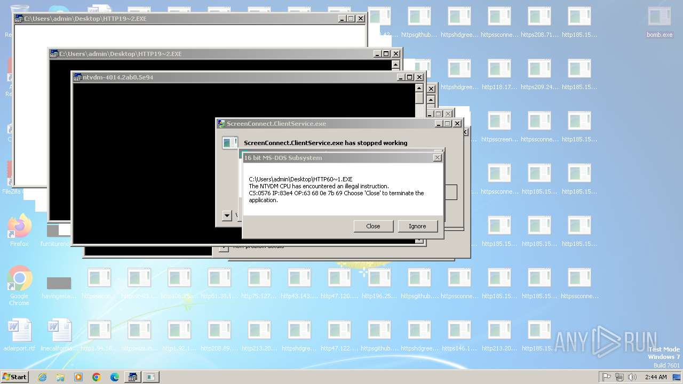Select the httpsscreen... desktop file
This screenshot has height=384, width=683.
coord(499,128)
